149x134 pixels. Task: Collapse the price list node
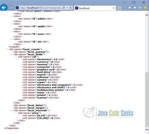pos(16,113)
